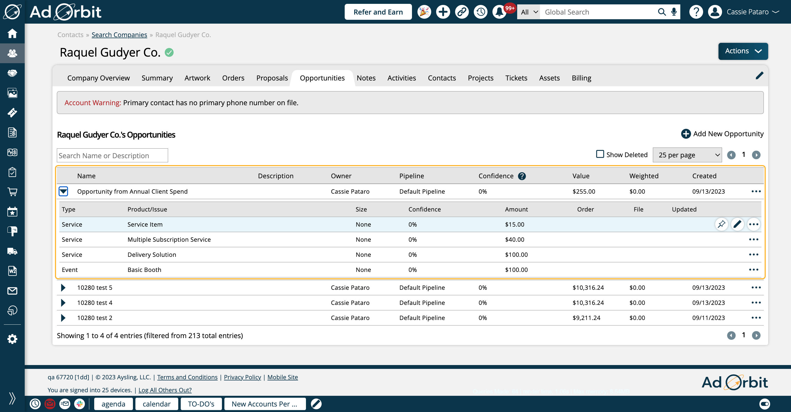
Task: Follow the Search Companies breadcrumb link
Action: (x=119, y=35)
